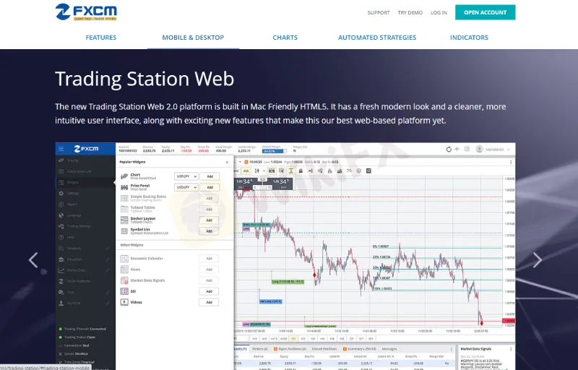The image size is (578, 370).
Task: Close the Popular Widgets panel
Action: tap(227, 162)
